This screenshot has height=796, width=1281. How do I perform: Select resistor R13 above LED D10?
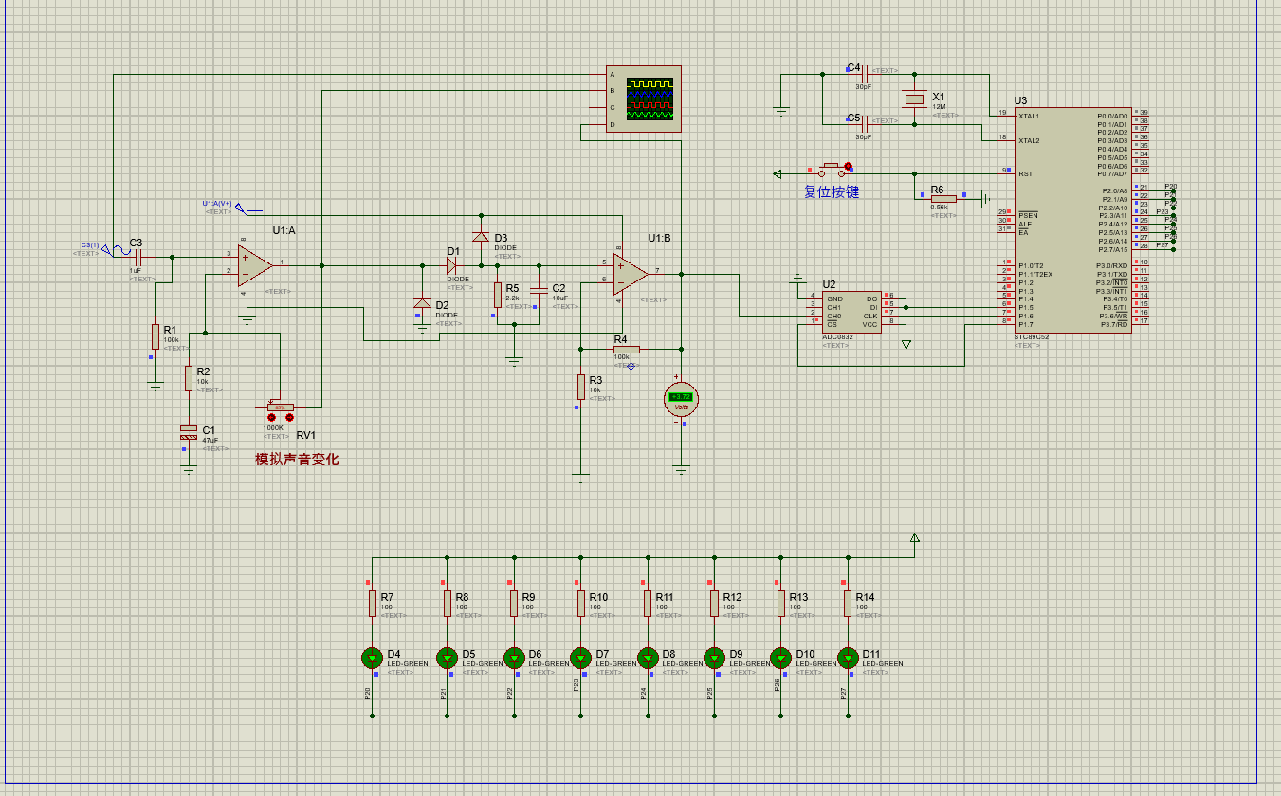click(781, 604)
